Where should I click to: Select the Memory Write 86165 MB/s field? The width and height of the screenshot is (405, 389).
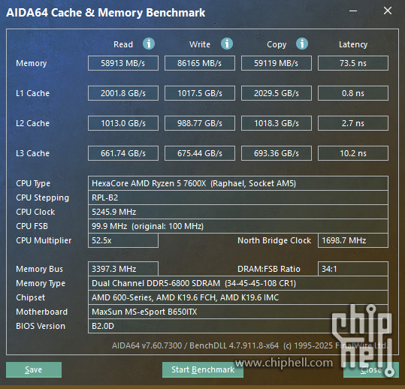click(200, 63)
